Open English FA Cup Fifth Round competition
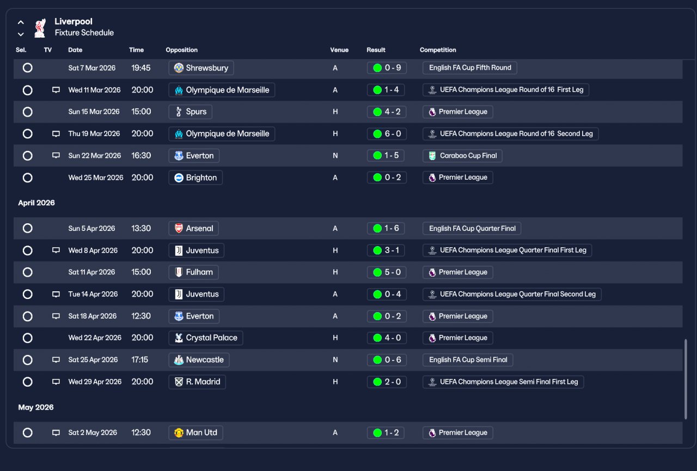 [x=470, y=68]
